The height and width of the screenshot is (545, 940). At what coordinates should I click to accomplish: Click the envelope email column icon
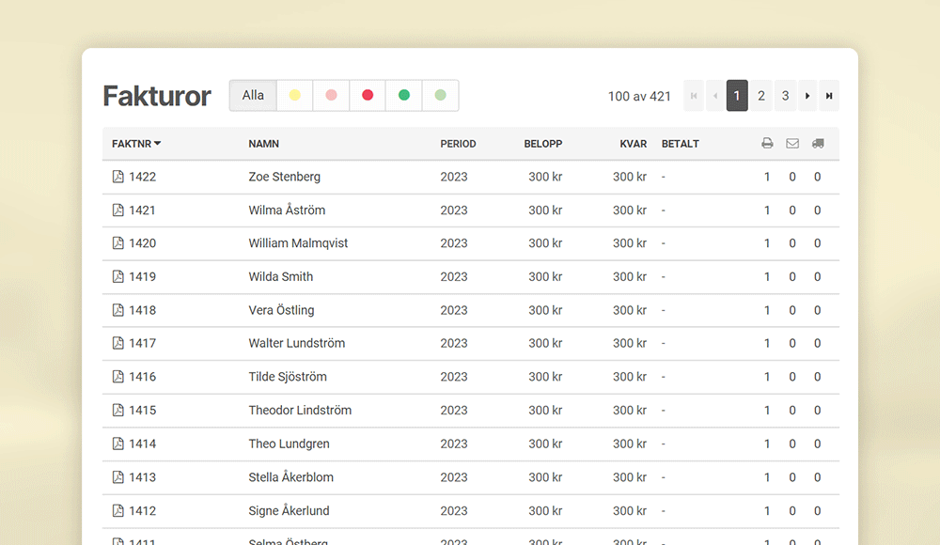(792, 144)
